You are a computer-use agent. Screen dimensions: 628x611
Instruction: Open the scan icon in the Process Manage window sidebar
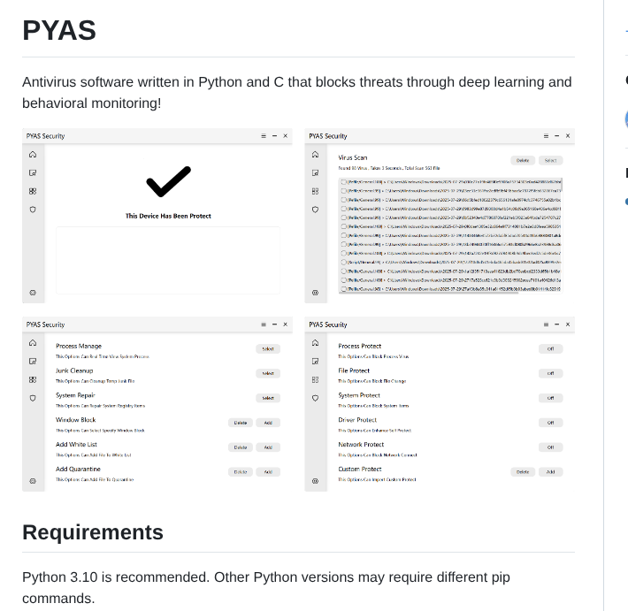pyautogui.click(x=32, y=361)
